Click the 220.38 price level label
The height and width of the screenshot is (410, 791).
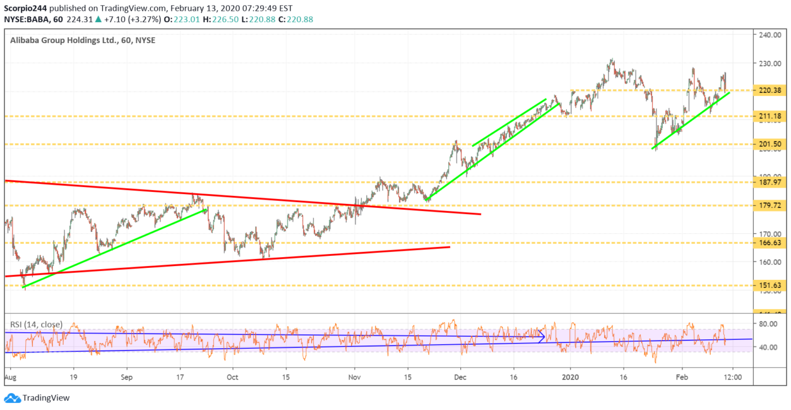(769, 91)
